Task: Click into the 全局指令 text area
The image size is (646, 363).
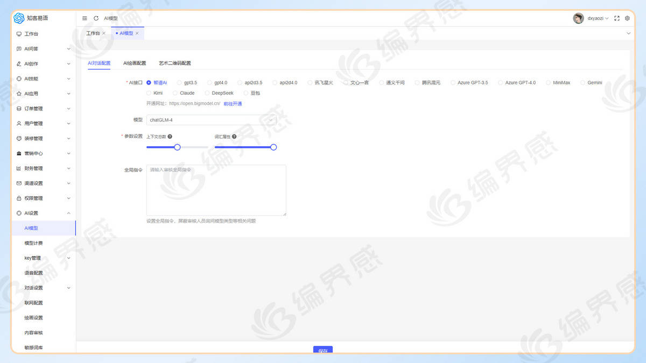Action: (216, 190)
